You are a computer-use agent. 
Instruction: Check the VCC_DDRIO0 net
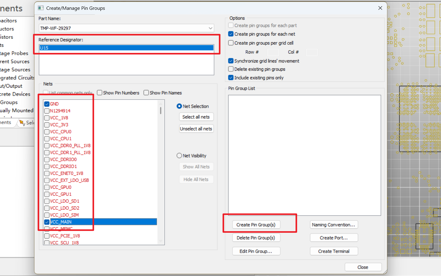pos(47,160)
